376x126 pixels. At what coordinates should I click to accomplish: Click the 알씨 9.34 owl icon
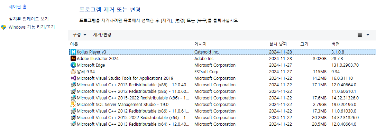pos(73,71)
